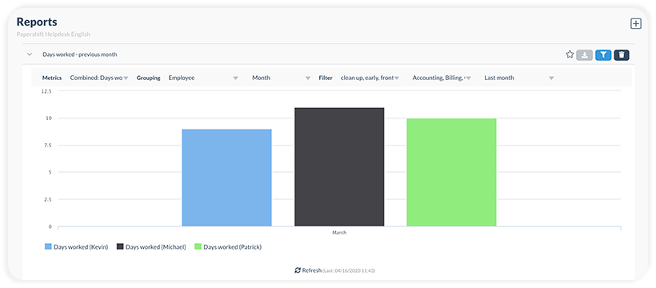Download the Days worked report

(x=585, y=55)
